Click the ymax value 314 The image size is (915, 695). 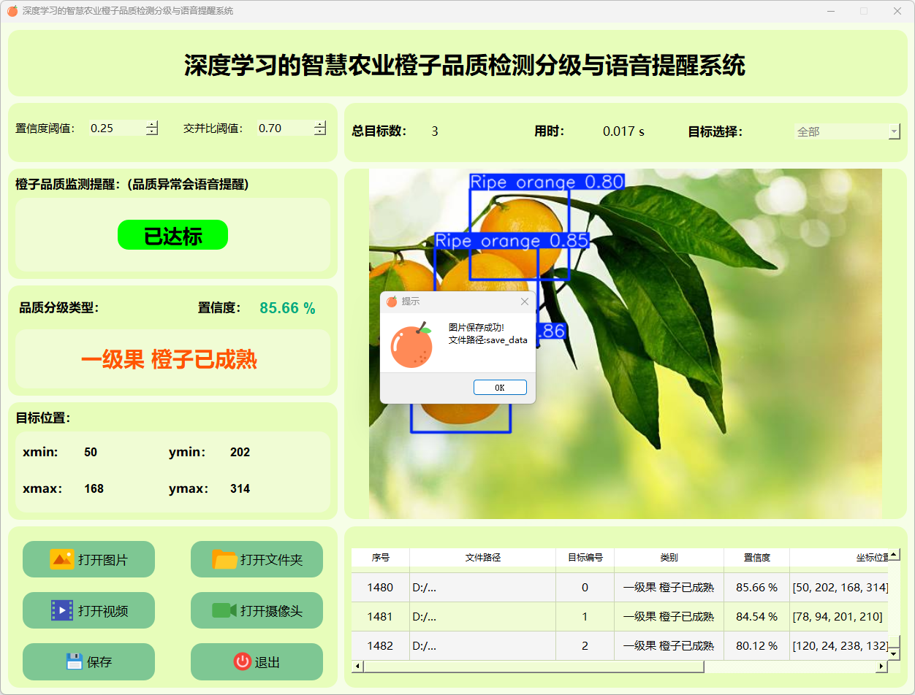[240, 488]
